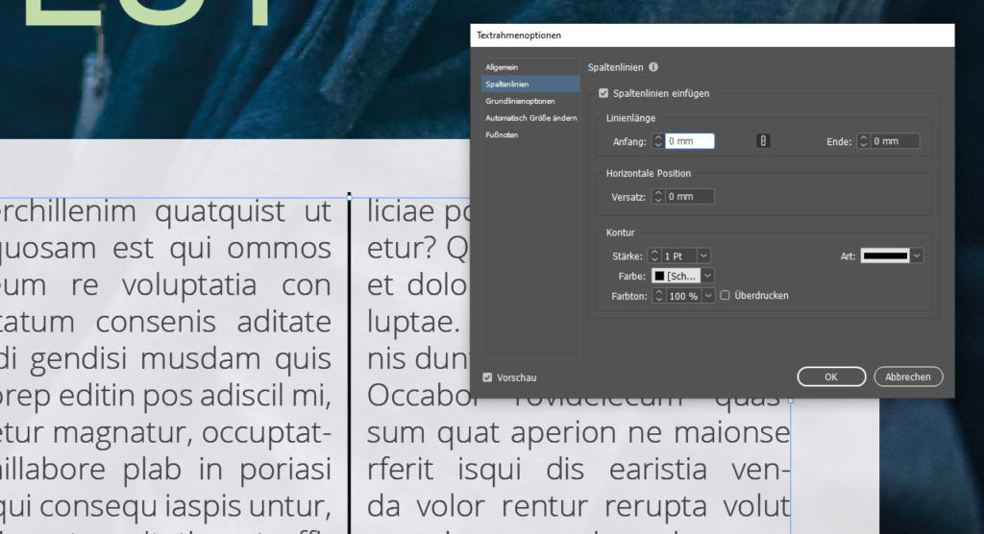Open the Art stroke type dropdown
Image resolution: width=984 pixels, height=534 pixels.
(917, 255)
